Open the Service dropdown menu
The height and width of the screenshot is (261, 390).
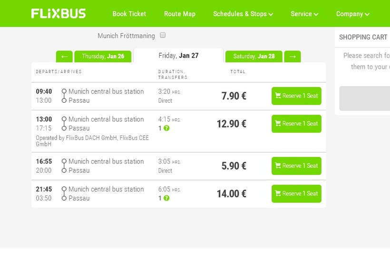[x=304, y=14]
